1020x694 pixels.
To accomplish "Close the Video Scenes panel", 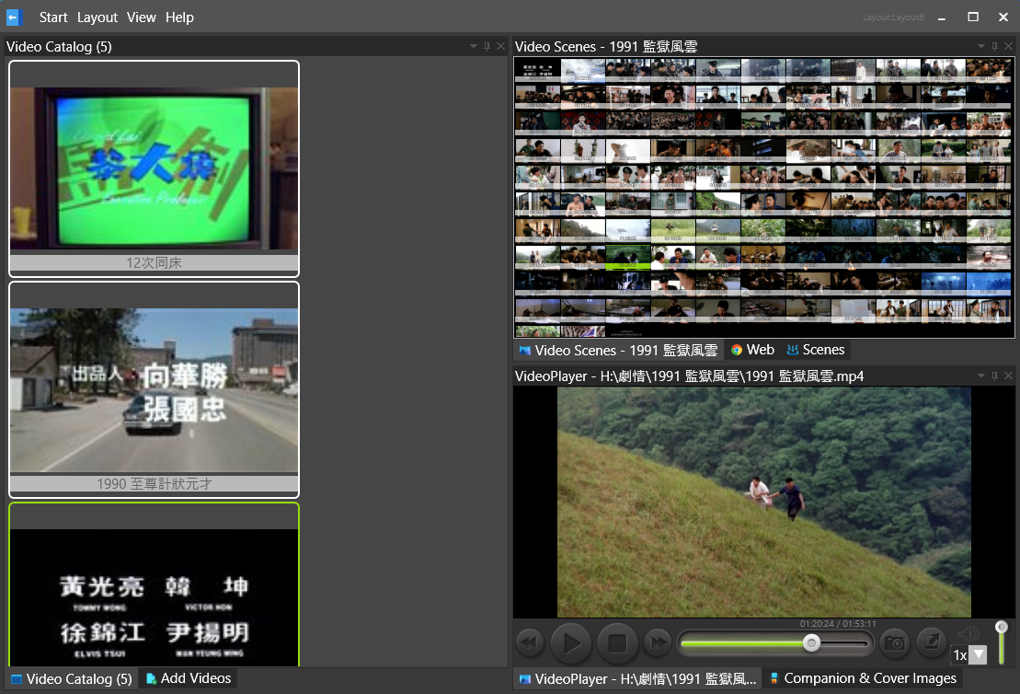I will pyautogui.click(x=1008, y=46).
